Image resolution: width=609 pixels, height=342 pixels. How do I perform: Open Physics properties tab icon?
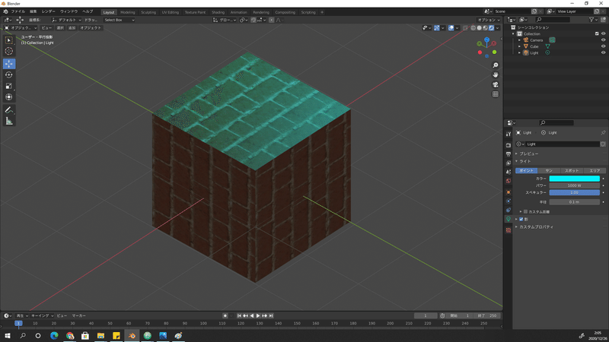(x=509, y=201)
